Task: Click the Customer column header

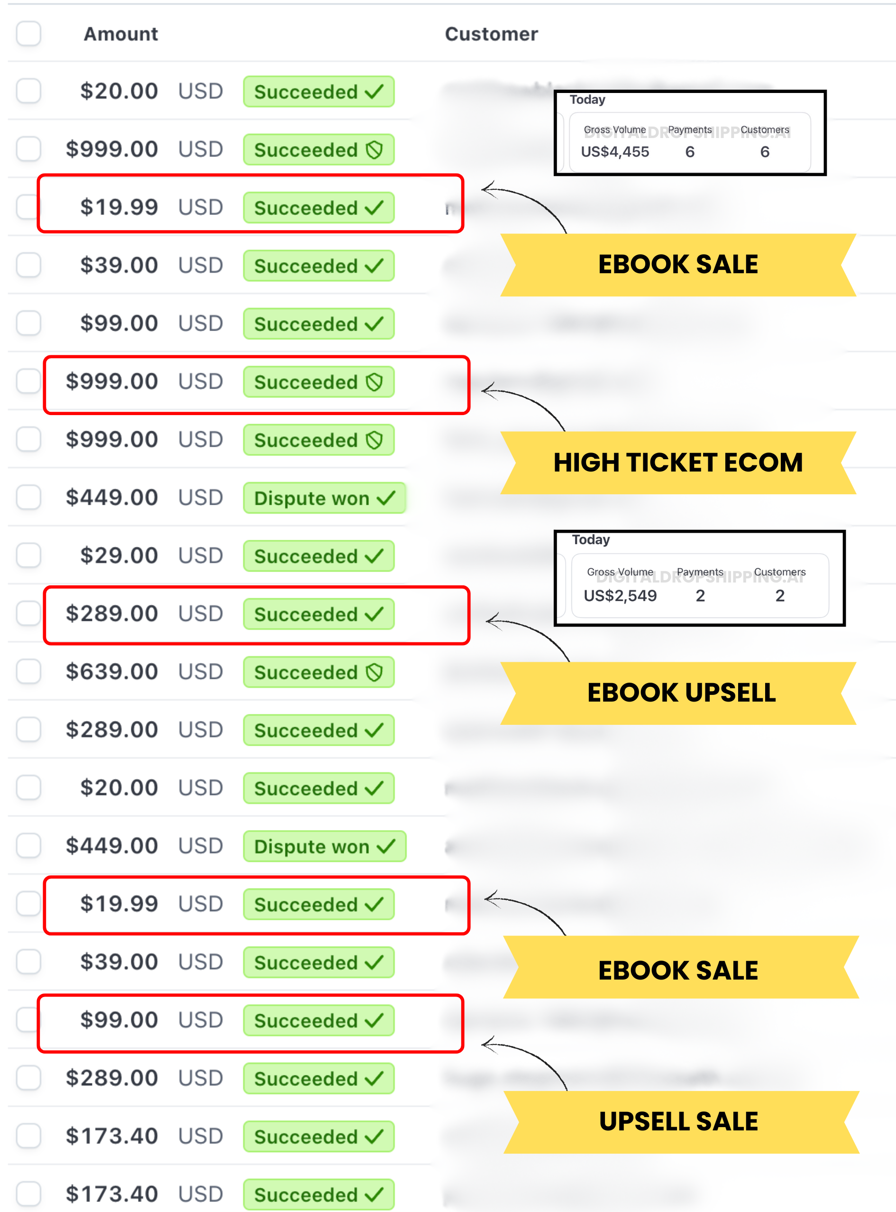Action: (x=491, y=34)
